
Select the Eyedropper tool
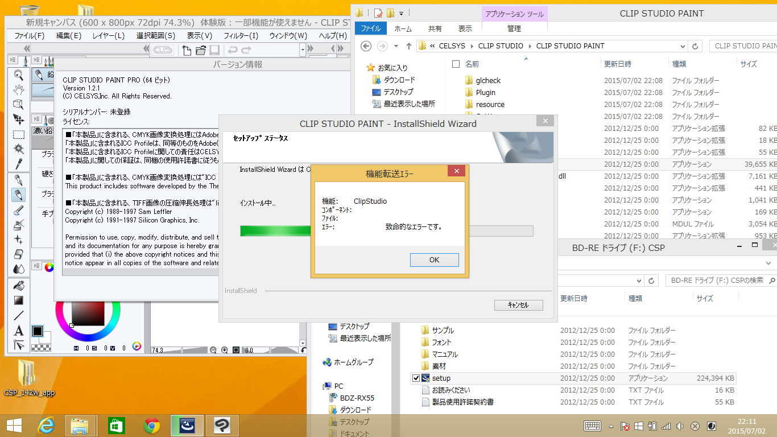19,164
